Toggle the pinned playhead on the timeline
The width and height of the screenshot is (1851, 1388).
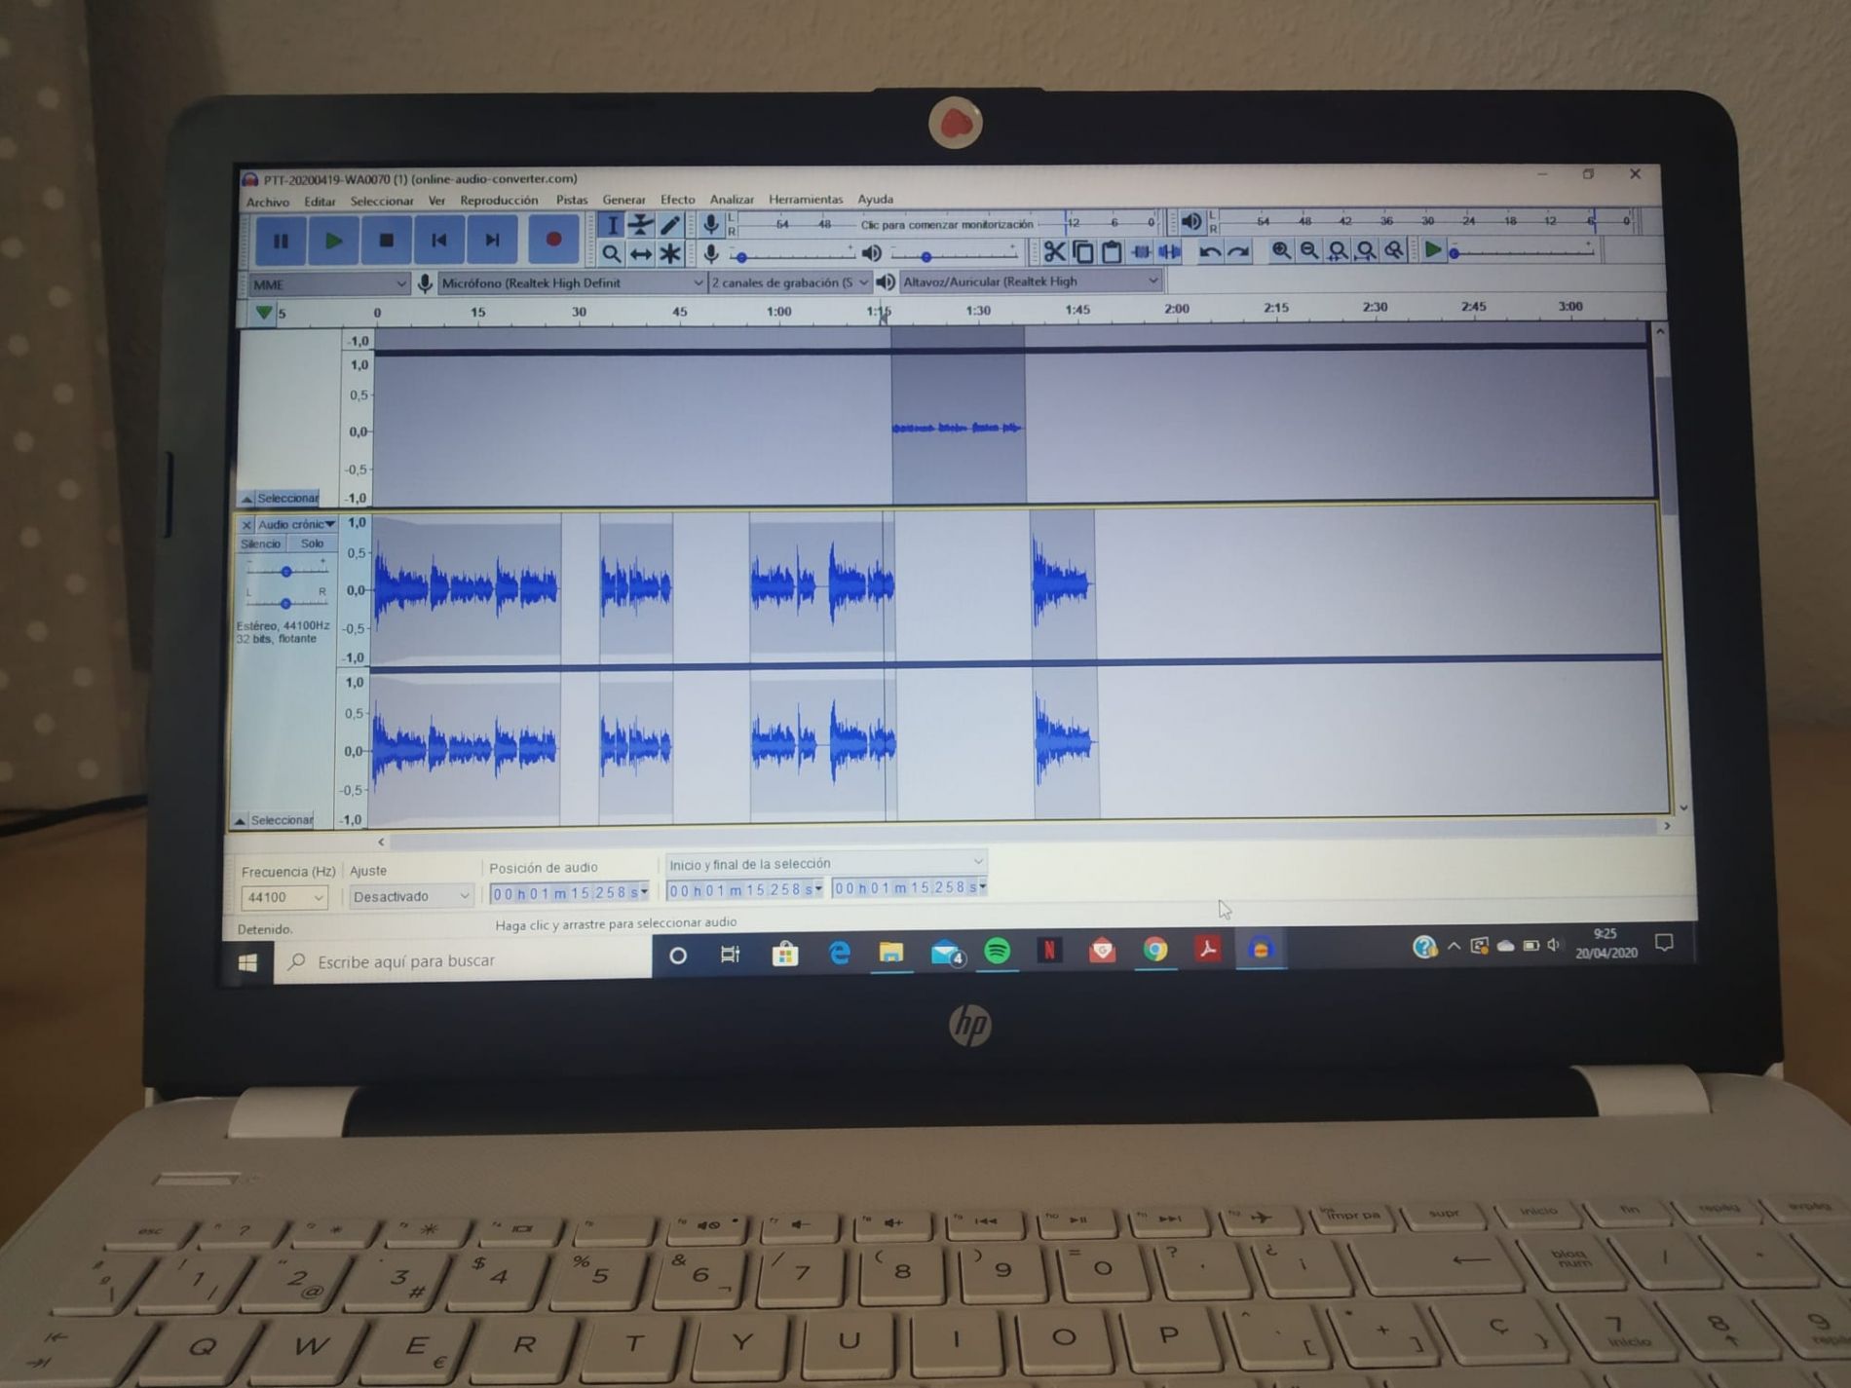[x=263, y=313]
